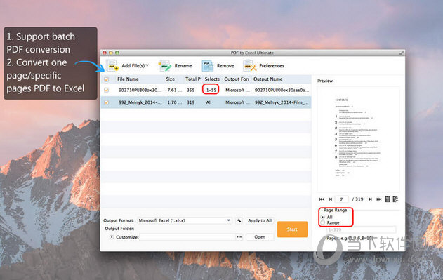Click the File Name column header
443x280 pixels.
tap(128, 79)
